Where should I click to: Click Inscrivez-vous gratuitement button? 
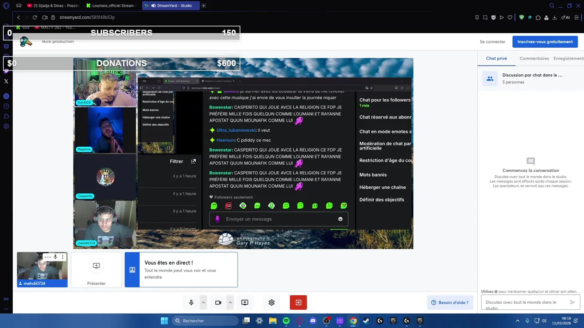click(x=545, y=42)
